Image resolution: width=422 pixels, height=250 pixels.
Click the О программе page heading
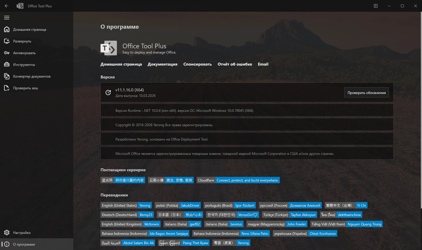[120, 27]
